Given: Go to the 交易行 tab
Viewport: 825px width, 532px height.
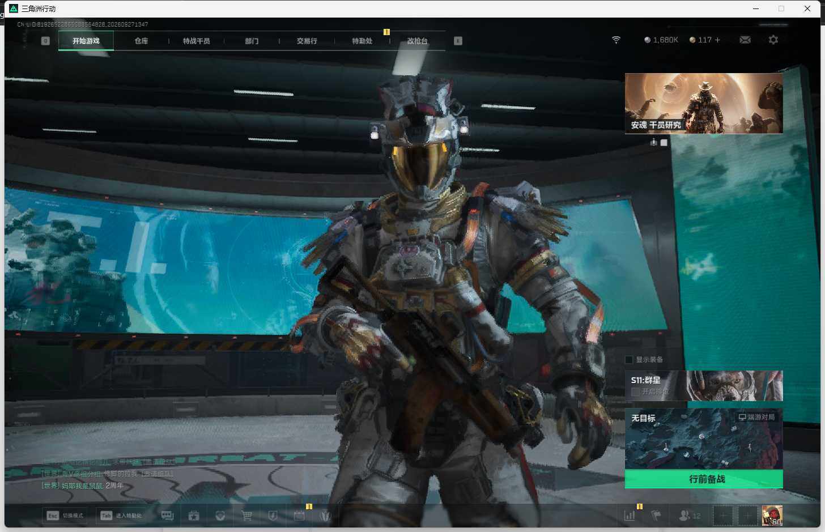Looking at the screenshot, I should [307, 41].
